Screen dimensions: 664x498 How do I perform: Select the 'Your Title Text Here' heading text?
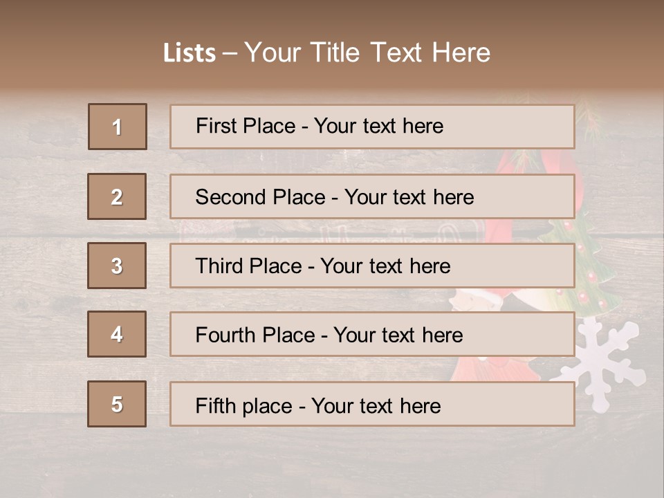click(367, 53)
